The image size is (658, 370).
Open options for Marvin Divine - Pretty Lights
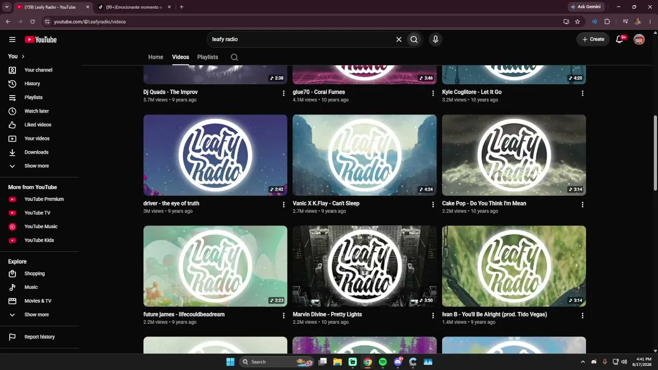433,316
